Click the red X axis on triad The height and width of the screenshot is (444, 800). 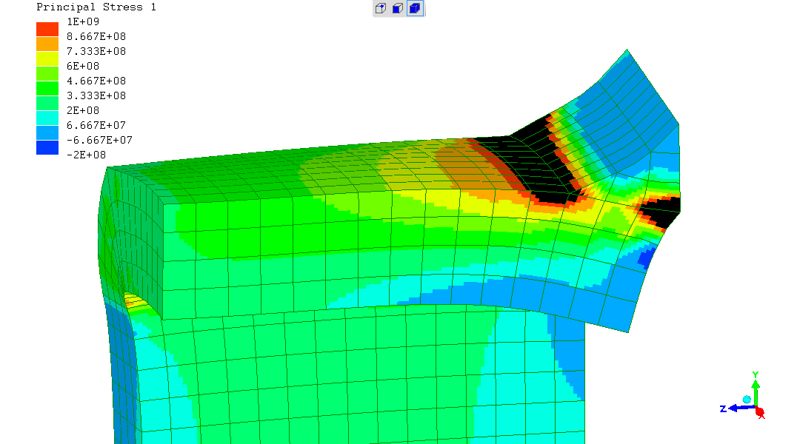(x=760, y=413)
